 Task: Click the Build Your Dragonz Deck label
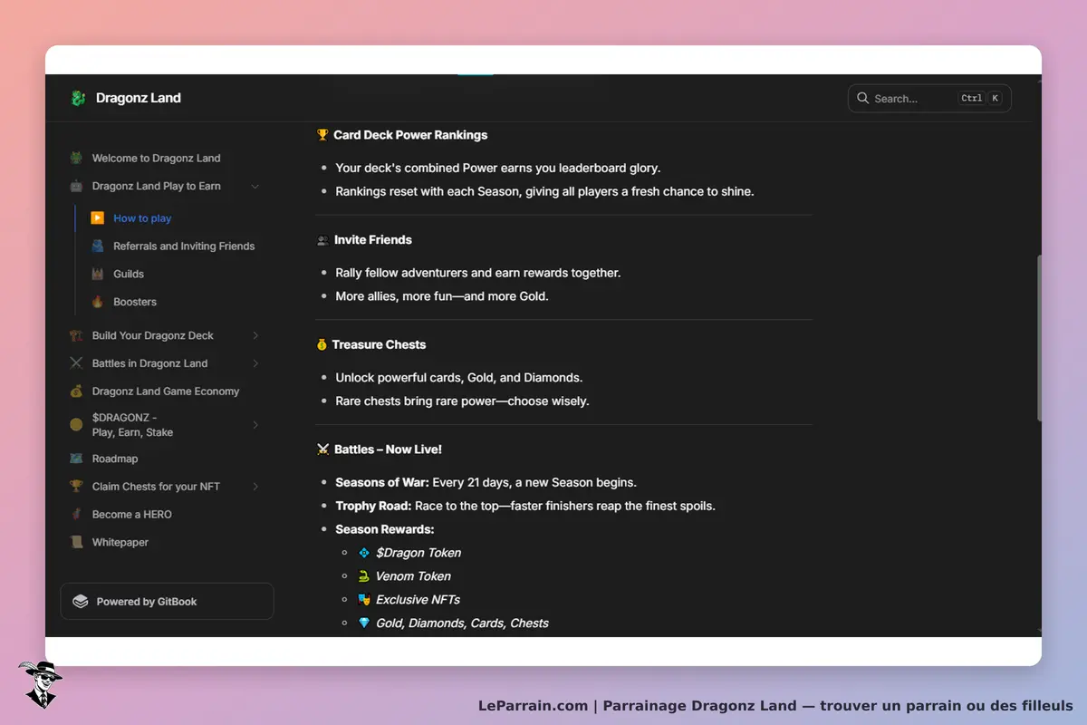pos(152,335)
